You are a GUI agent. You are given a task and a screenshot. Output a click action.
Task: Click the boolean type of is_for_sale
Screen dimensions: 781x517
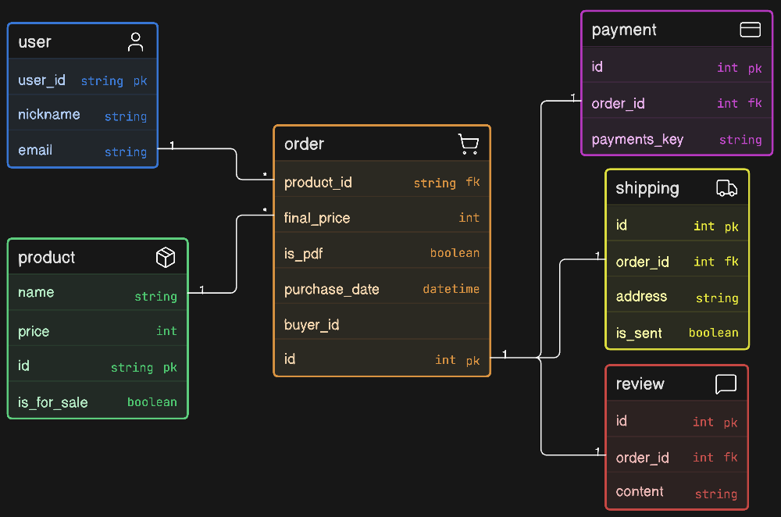(152, 402)
